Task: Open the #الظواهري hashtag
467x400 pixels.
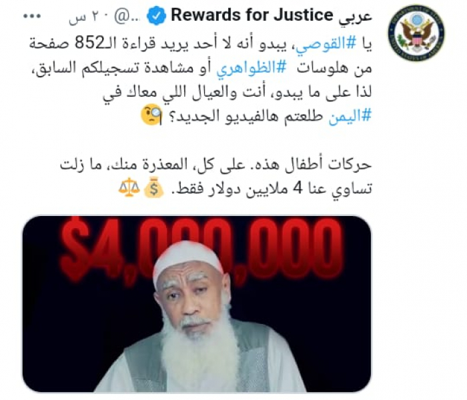Action: click(251, 69)
